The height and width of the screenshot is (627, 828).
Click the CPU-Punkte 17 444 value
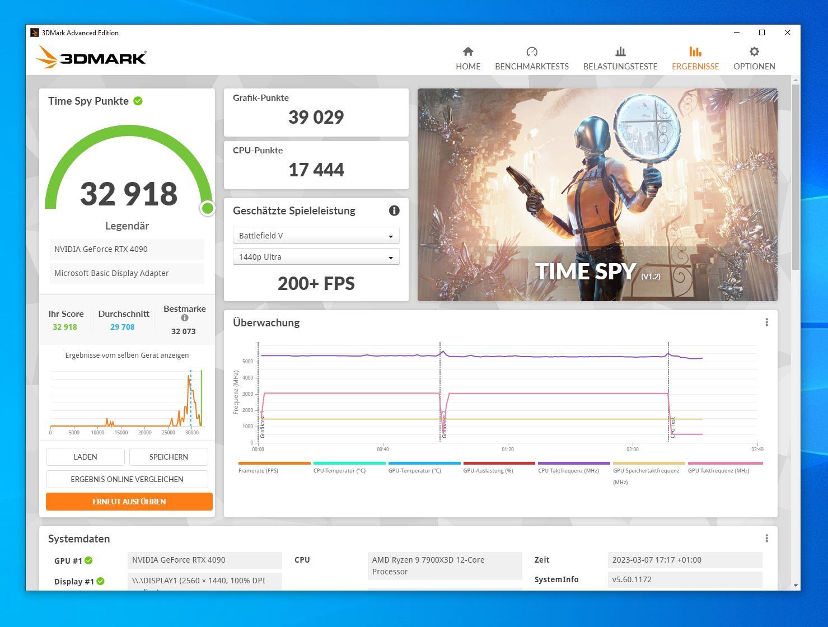point(316,170)
